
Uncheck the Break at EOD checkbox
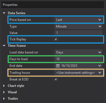(56, 79)
